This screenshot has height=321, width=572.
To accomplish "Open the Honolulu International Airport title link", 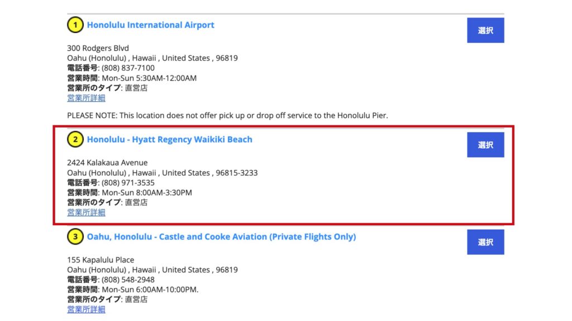I will [x=150, y=25].
